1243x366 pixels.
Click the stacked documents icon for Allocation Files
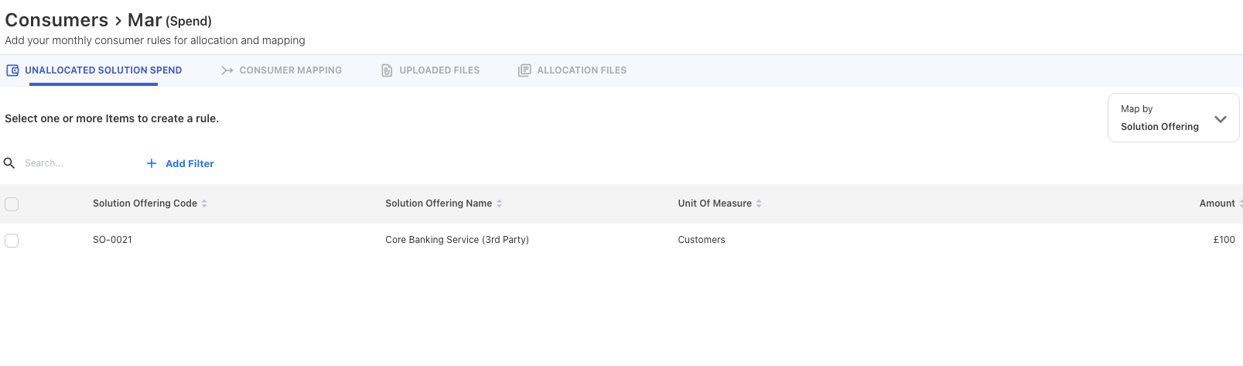(x=524, y=70)
